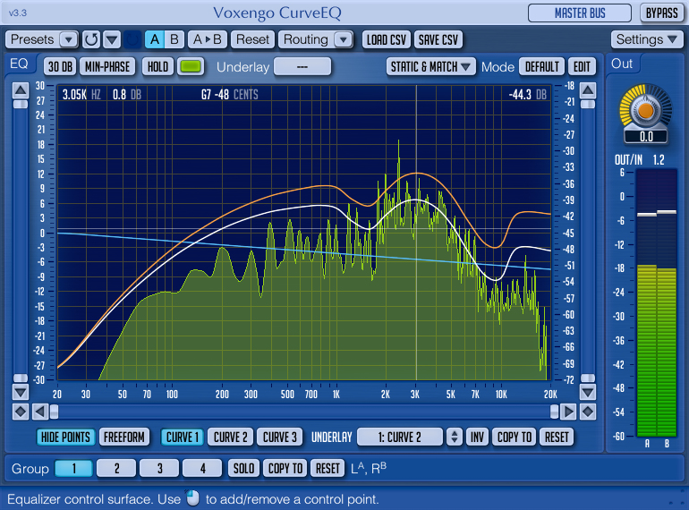Toggle spectrum HOLD
689x510 pixels.
pos(157,67)
